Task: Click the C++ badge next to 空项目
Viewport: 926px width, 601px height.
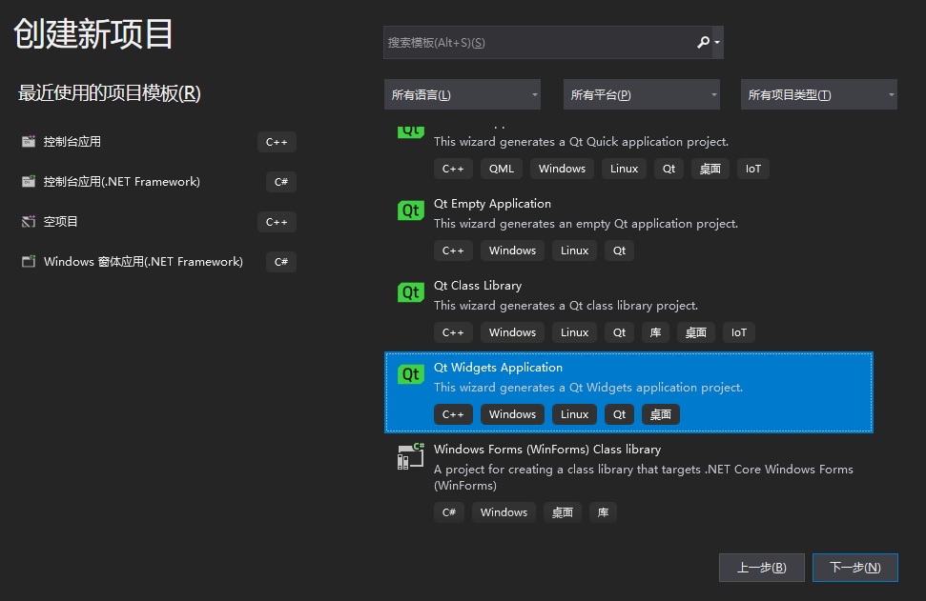Action: click(x=277, y=222)
